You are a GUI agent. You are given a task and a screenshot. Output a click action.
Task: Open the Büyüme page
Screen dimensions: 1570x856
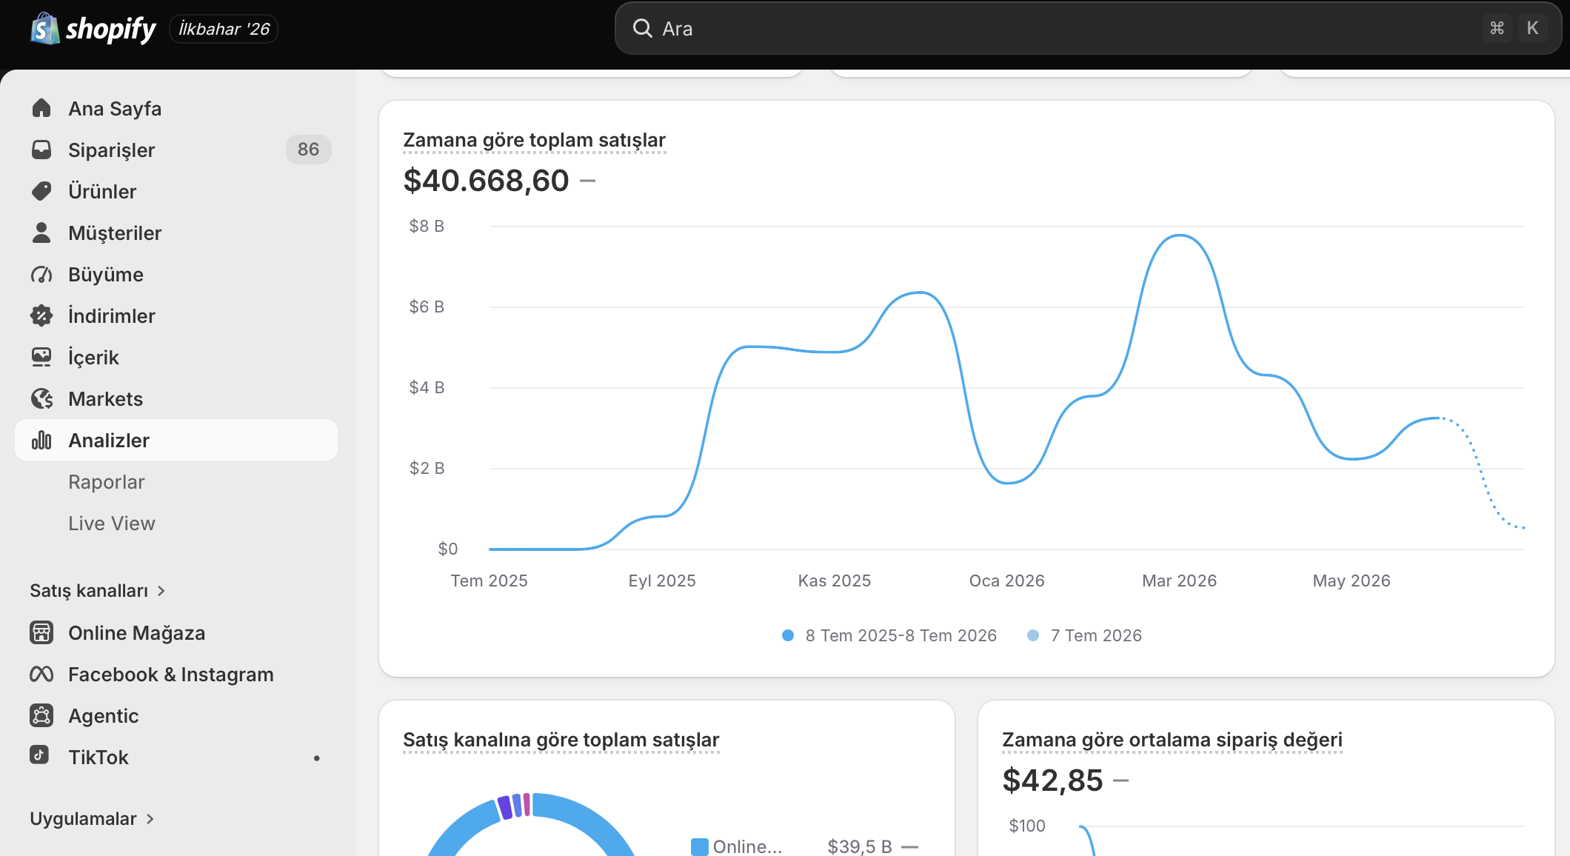[x=176, y=274]
